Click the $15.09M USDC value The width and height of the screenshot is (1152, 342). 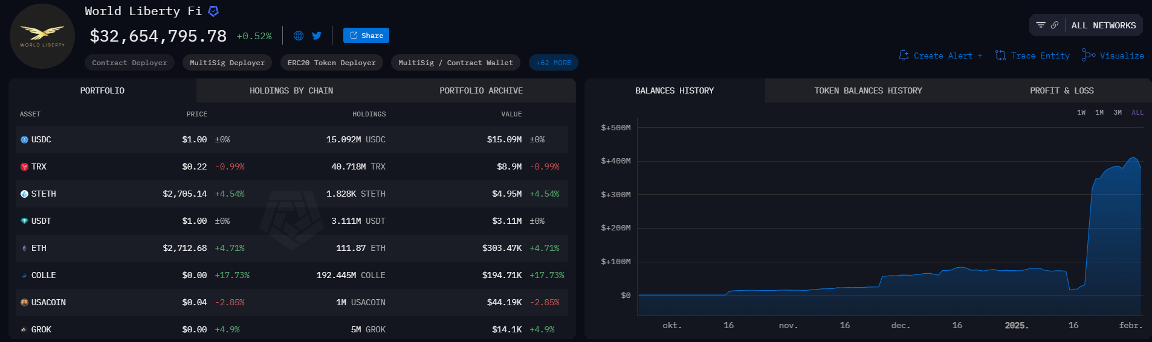(505, 139)
